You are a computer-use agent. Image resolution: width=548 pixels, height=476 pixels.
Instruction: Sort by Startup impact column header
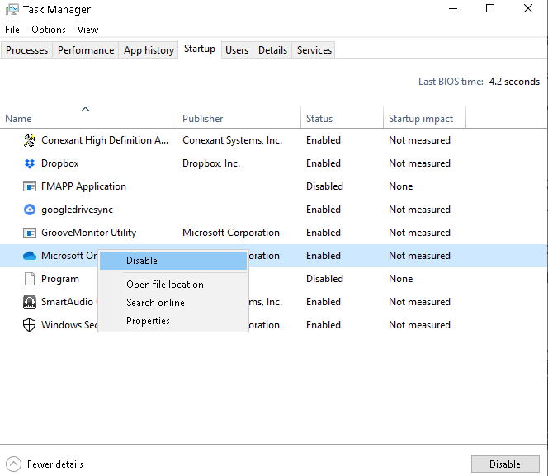pos(421,119)
